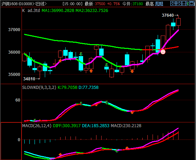Open the 周期 period link
The width and height of the screenshot is (196, 160).
click(x=159, y=4)
